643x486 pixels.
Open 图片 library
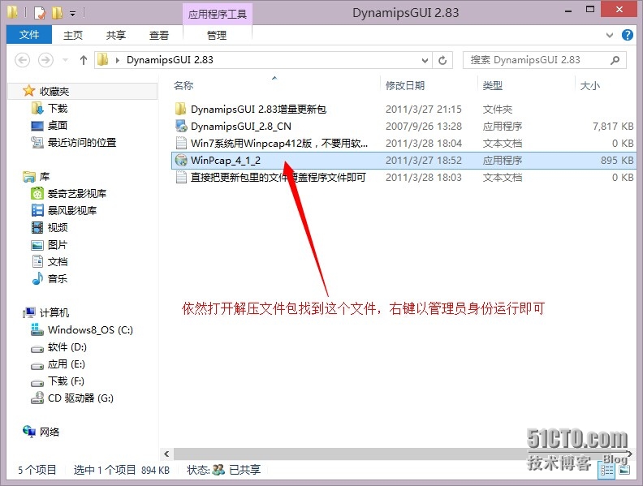[58, 245]
